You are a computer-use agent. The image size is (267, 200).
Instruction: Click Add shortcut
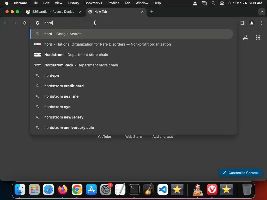tap(163, 136)
